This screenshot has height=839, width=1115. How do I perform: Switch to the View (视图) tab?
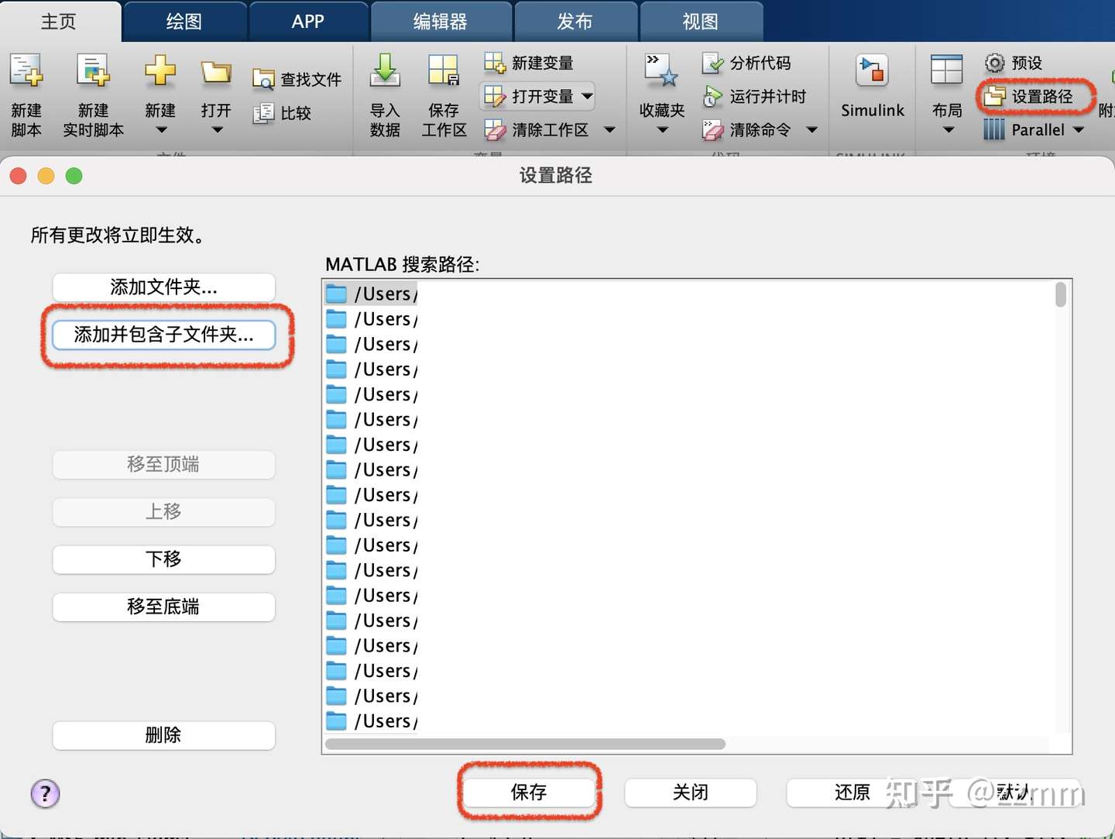pos(701,22)
